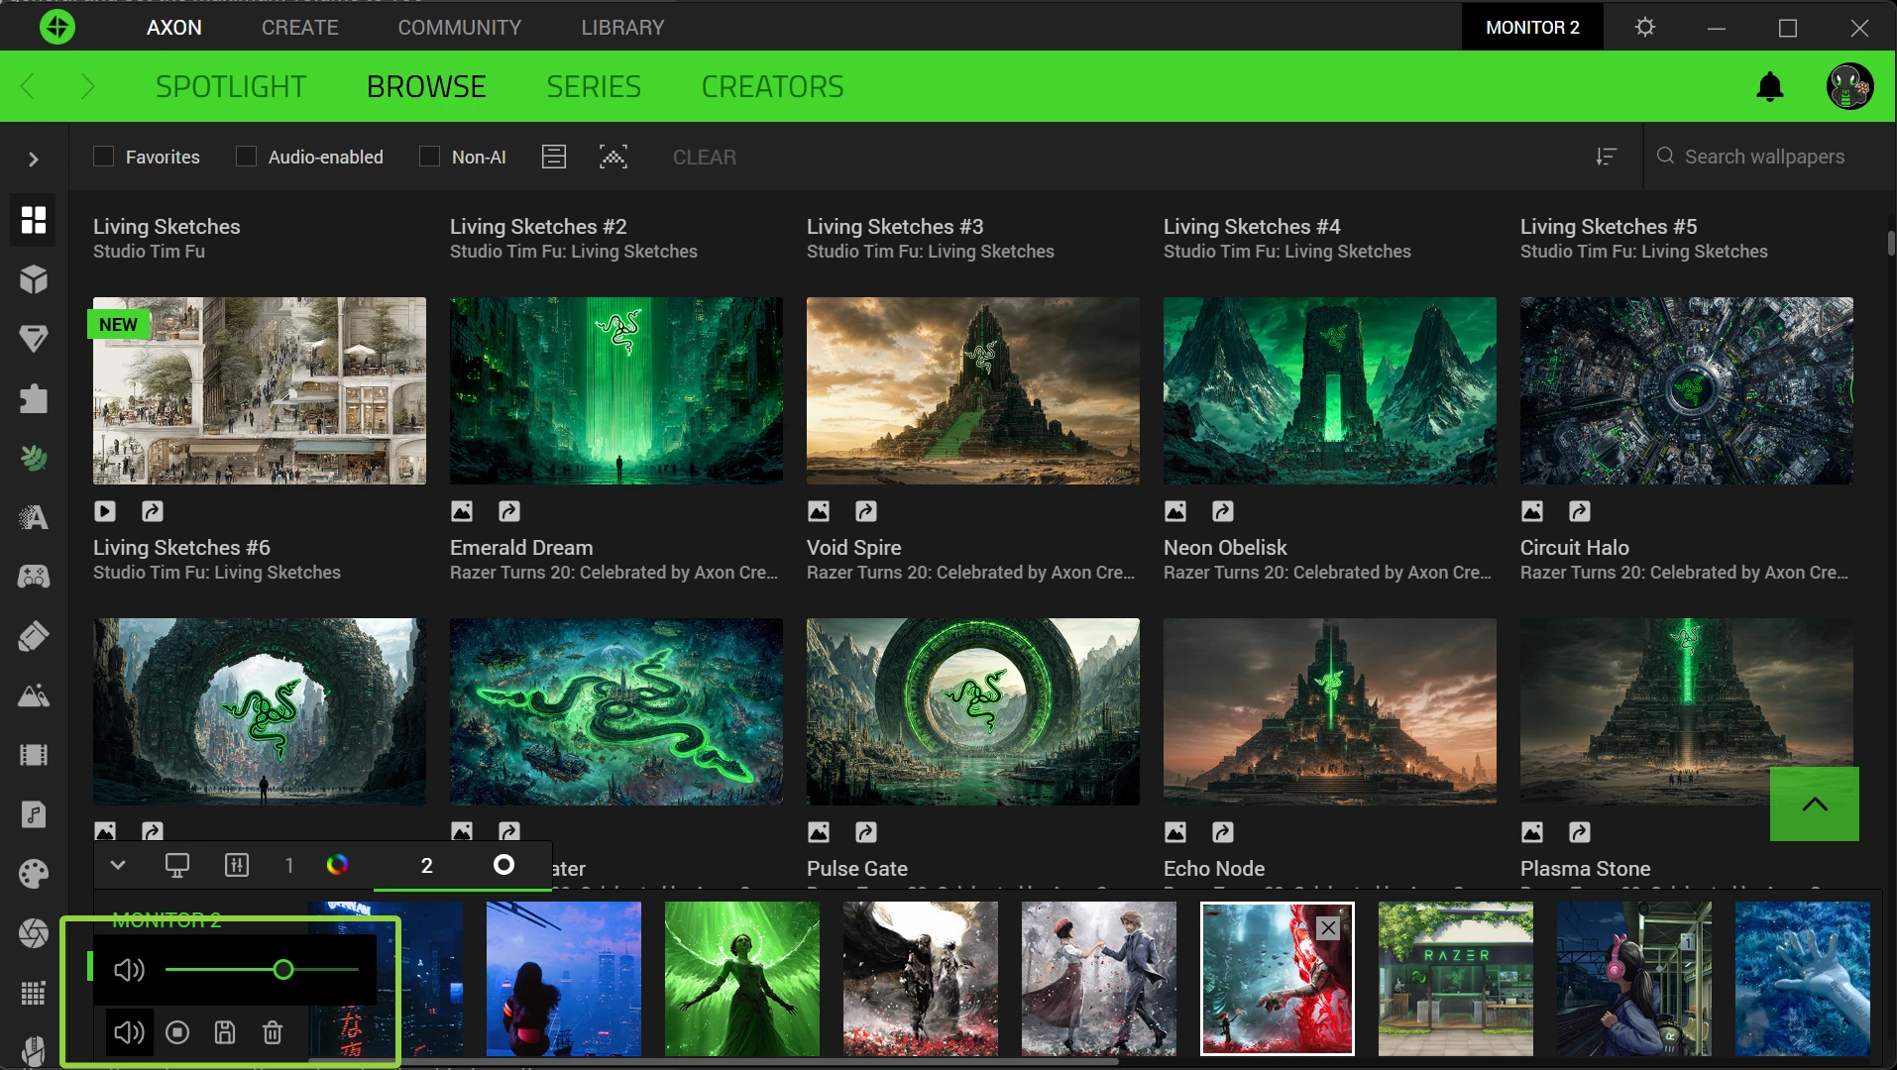Viewport: 1897px width, 1070px height.
Task: Click the resolution filter frame icon
Action: click(x=614, y=157)
